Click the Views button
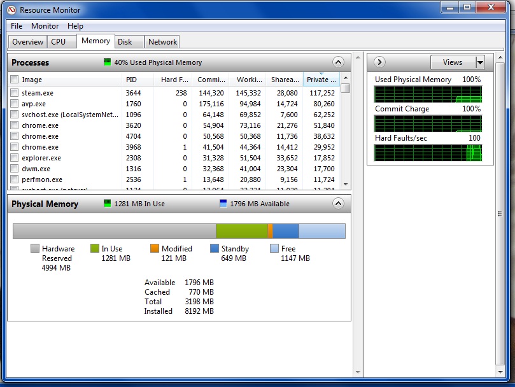Image resolution: width=515 pixels, height=387 pixels. tap(452, 62)
